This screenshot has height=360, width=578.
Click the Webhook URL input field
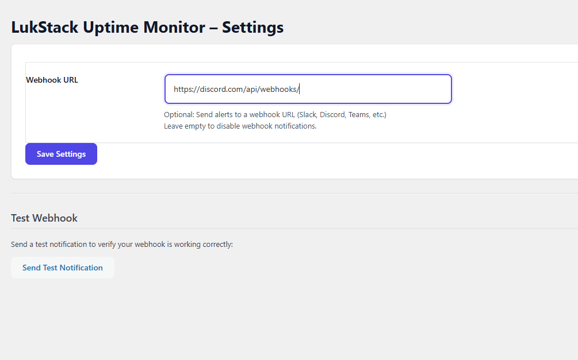pos(308,89)
